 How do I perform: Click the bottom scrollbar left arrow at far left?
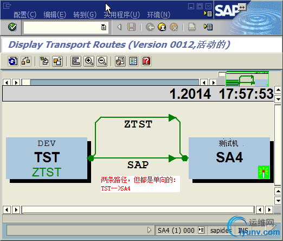tap(7, 210)
